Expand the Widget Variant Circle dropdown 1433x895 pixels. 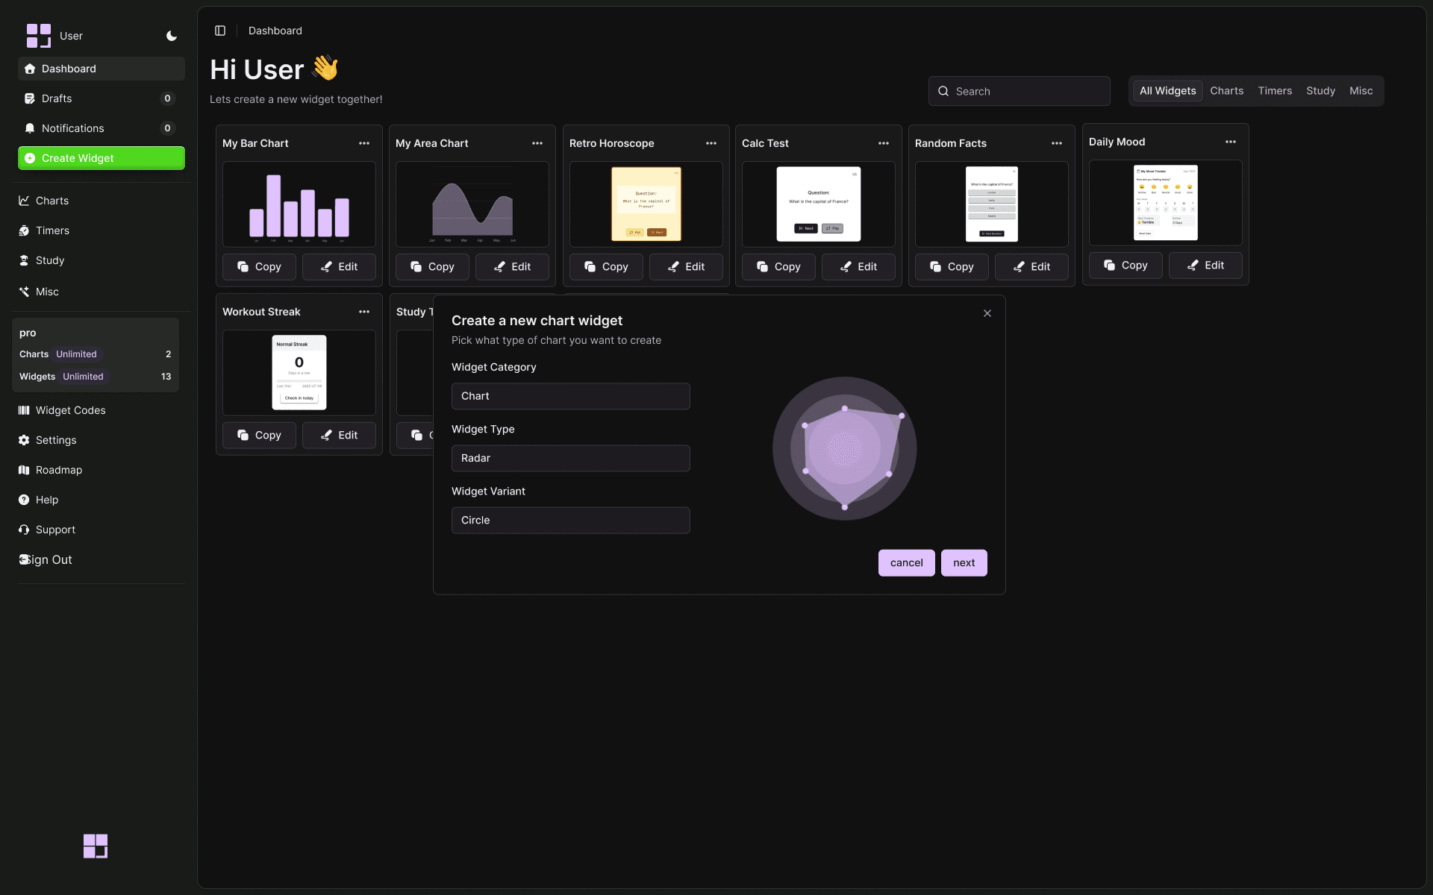570,520
